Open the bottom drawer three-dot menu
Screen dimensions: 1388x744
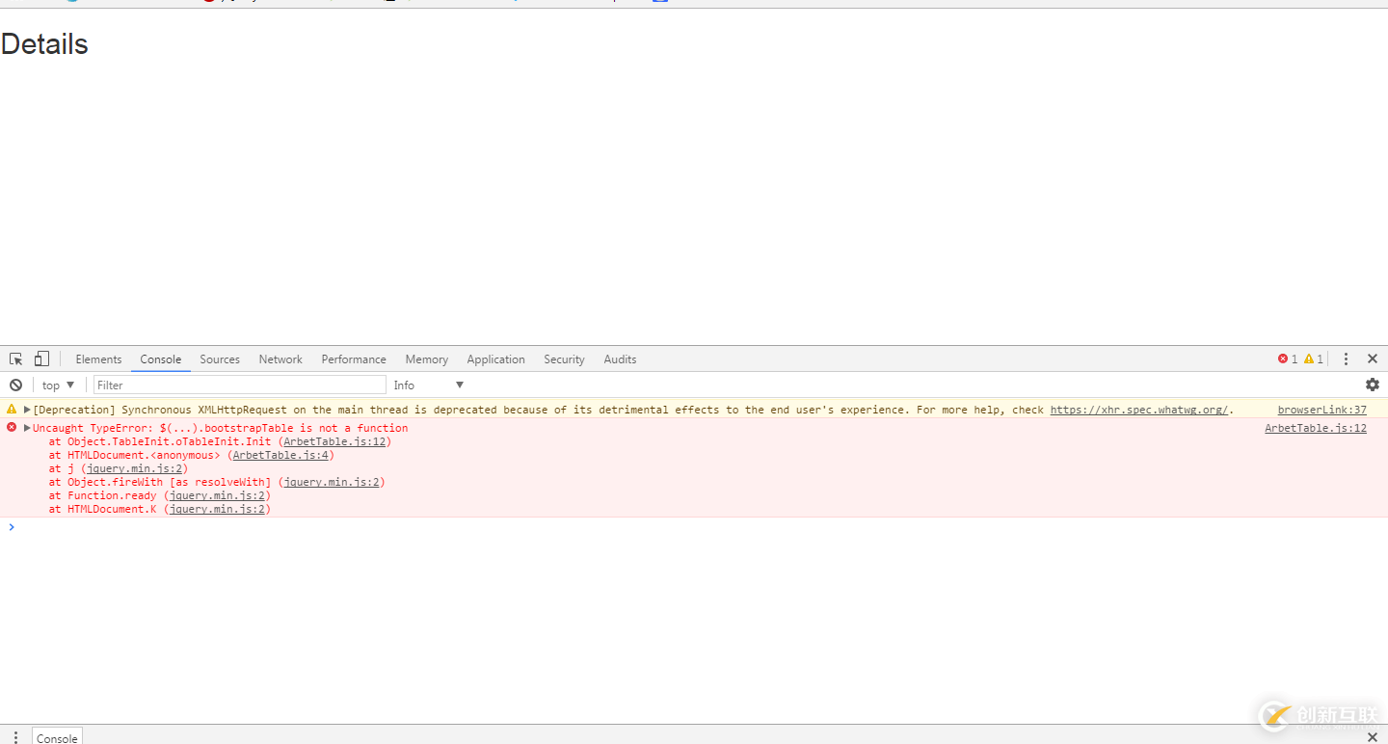pos(15,737)
